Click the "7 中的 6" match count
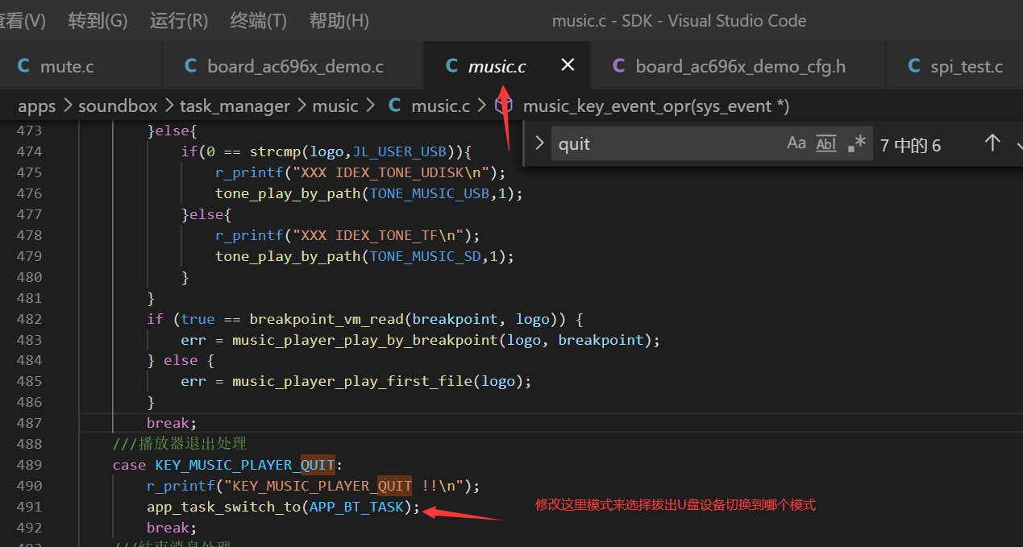The height and width of the screenshot is (547, 1023). (910, 146)
